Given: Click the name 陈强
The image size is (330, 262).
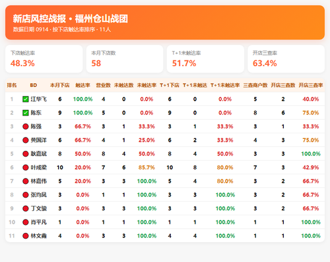Looking at the screenshot, I should [x=36, y=126].
